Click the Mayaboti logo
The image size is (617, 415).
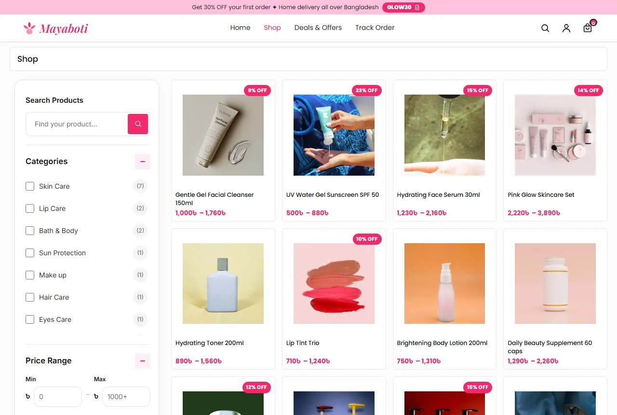click(56, 28)
